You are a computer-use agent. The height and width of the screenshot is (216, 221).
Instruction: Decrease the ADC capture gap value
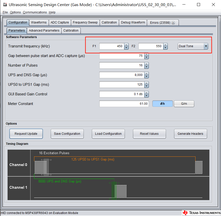[x=147, y=57]
